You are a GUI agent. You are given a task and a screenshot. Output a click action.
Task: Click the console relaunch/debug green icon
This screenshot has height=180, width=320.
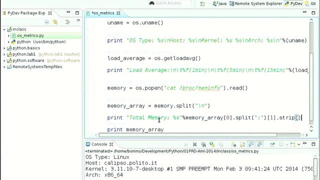[x=212, y=144]
